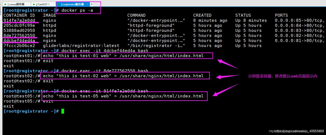
Task: Click the gliderlabs/registrator:latest image name
Action: click(x=81, y=46)
